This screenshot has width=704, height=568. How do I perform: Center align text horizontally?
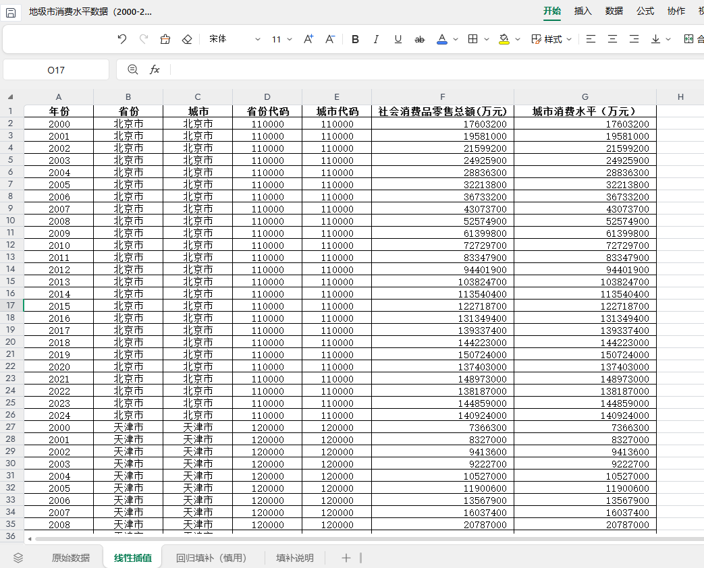tap(612, 40)
